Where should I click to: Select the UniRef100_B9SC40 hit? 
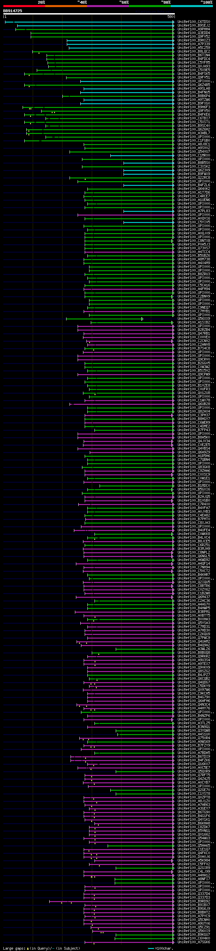(x=194, y=125)
